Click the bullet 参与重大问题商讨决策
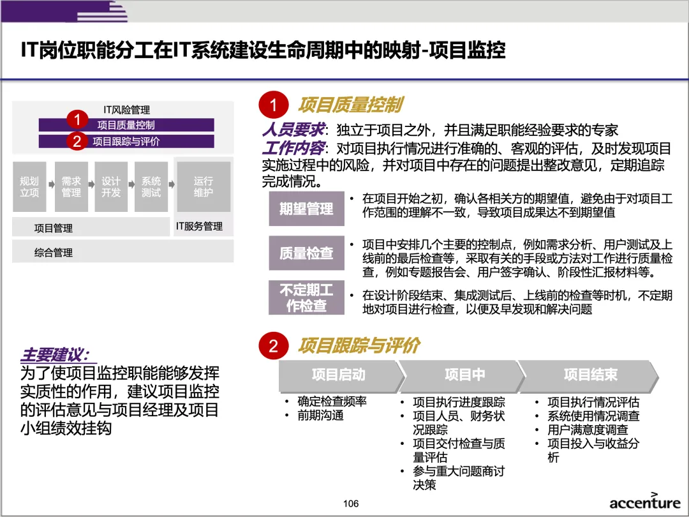Viewport: 689px width, 517px height. point(459,478)
